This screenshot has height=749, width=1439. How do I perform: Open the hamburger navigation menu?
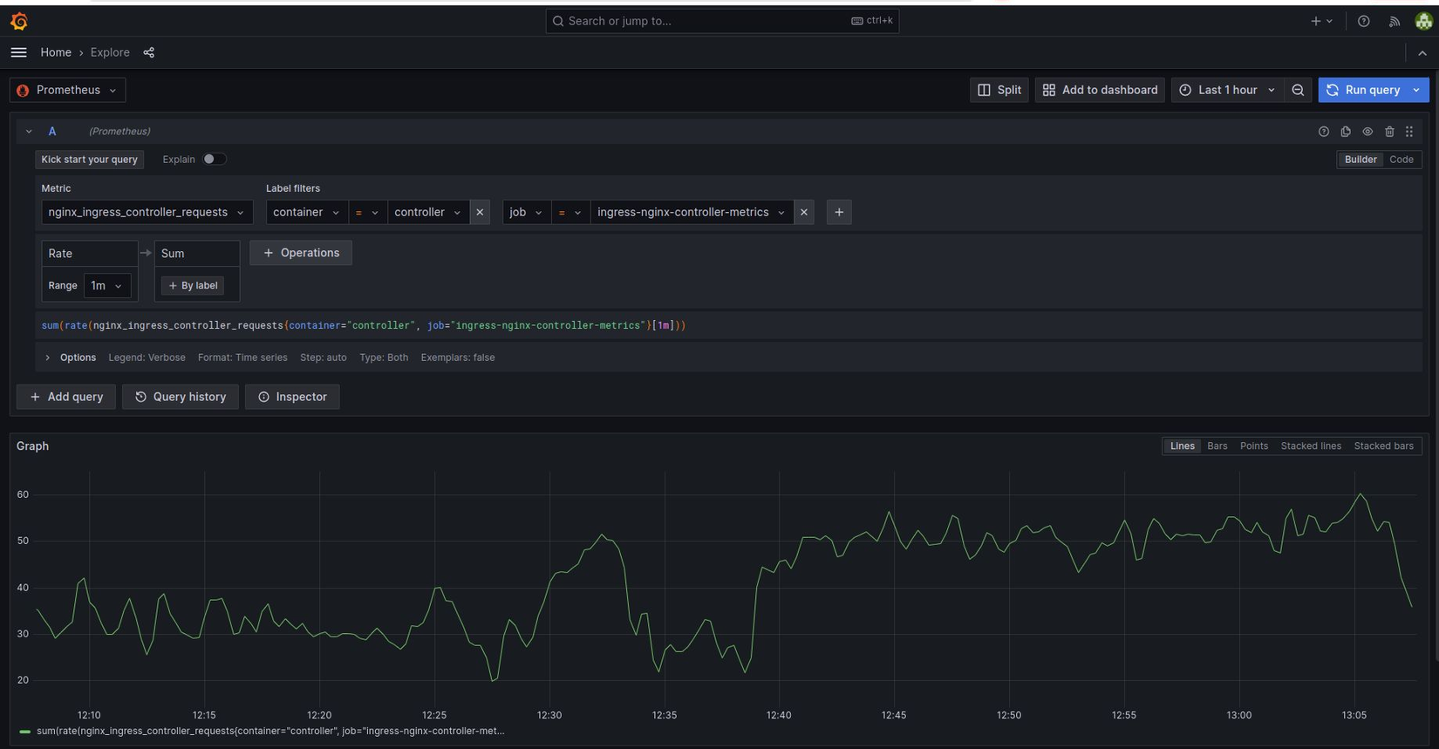click(x=18, y=52)
